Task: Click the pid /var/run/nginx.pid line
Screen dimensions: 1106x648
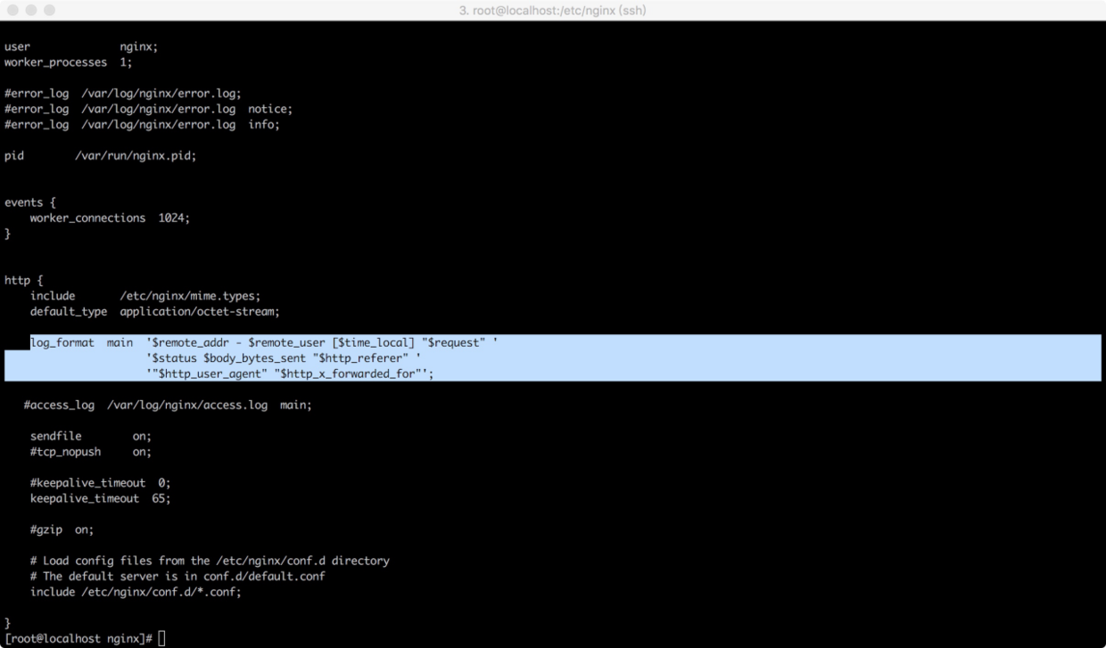Action: [100, 155]
